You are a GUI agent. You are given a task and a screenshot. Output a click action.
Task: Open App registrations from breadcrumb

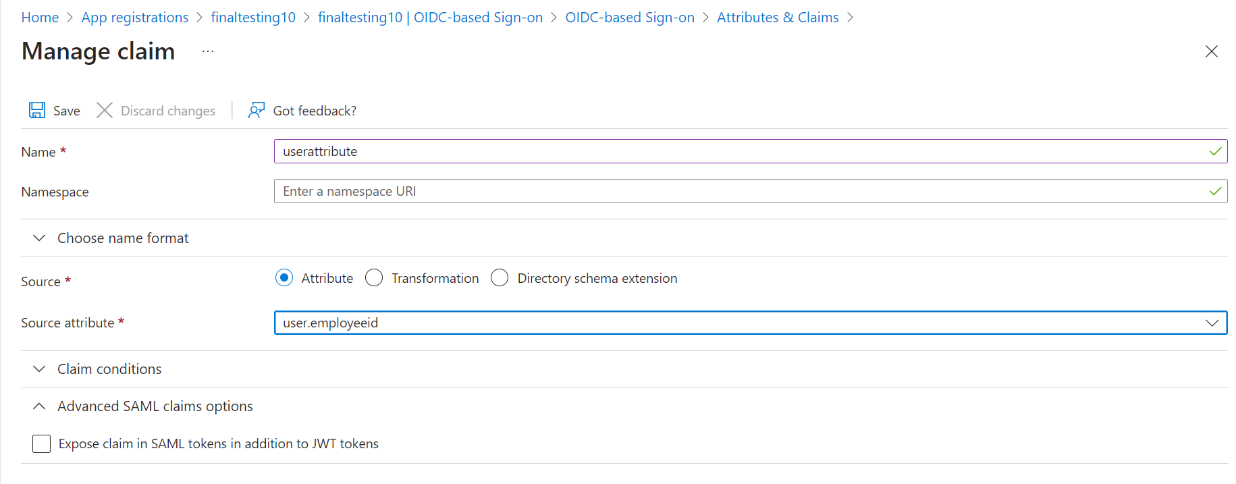[x=134, y=18]
